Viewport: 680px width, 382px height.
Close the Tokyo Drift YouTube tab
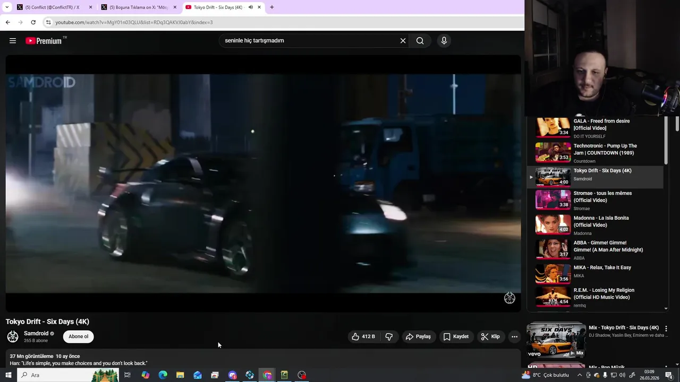259,7
